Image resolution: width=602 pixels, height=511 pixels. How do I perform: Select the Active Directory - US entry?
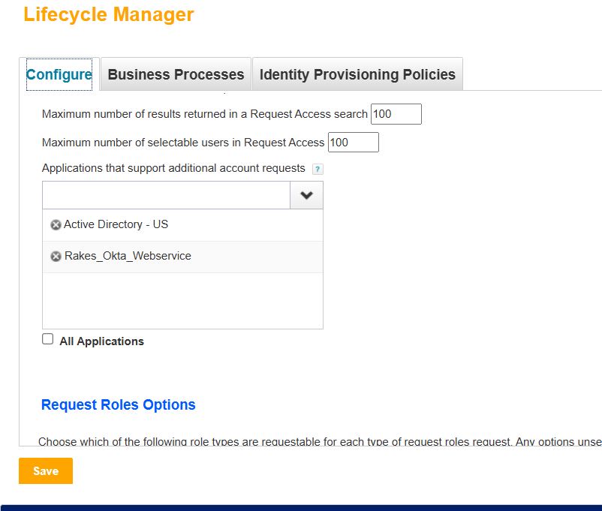tap(116, 224)
